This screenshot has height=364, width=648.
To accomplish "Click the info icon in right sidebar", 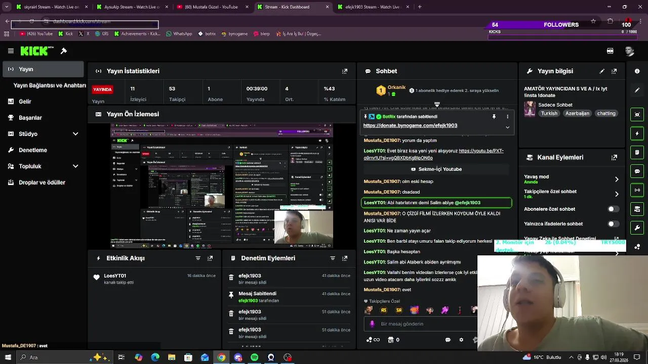I will click(x=637, y=71).
